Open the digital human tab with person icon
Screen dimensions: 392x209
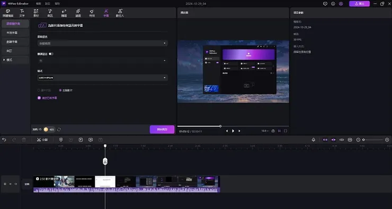[x=120, y=13]
